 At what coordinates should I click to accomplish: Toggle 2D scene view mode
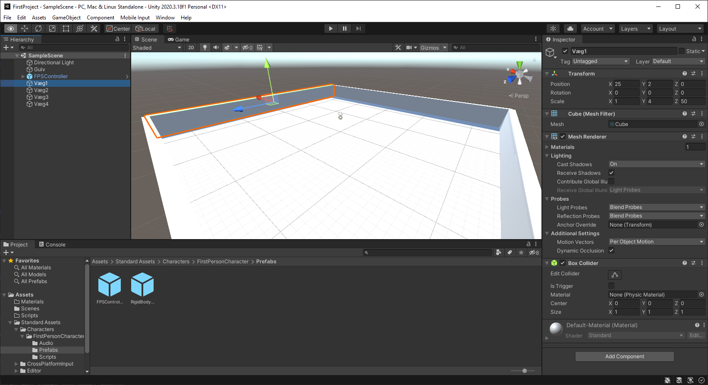pyautogui.click(x=191, y=47)
